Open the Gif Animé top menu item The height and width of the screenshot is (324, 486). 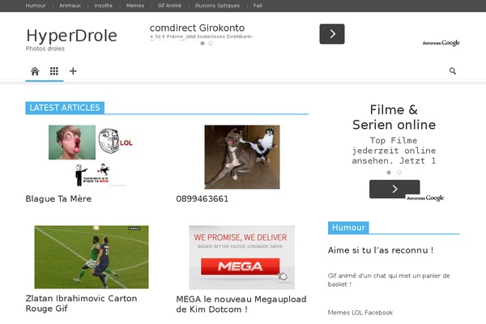coord(169,6)
